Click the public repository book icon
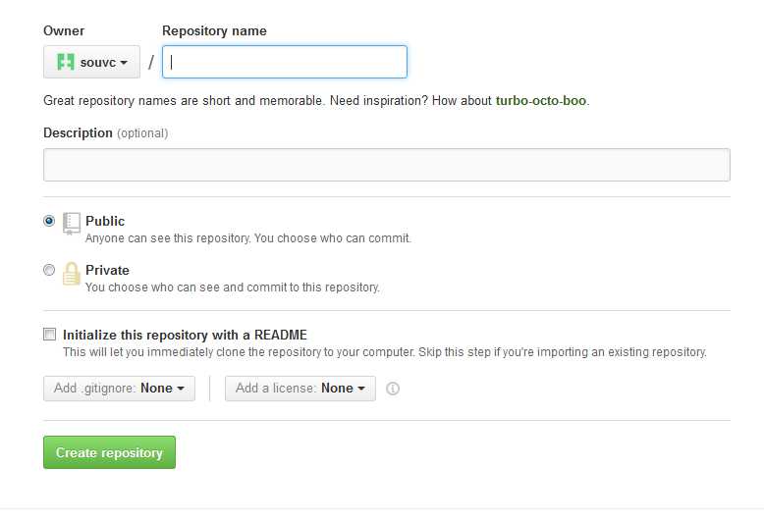This screenshot has width=764, height=522. pos(71,224)
